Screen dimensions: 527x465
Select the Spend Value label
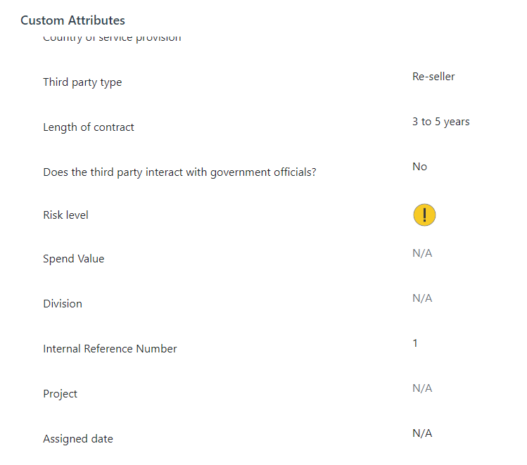[x=74, y=259]
